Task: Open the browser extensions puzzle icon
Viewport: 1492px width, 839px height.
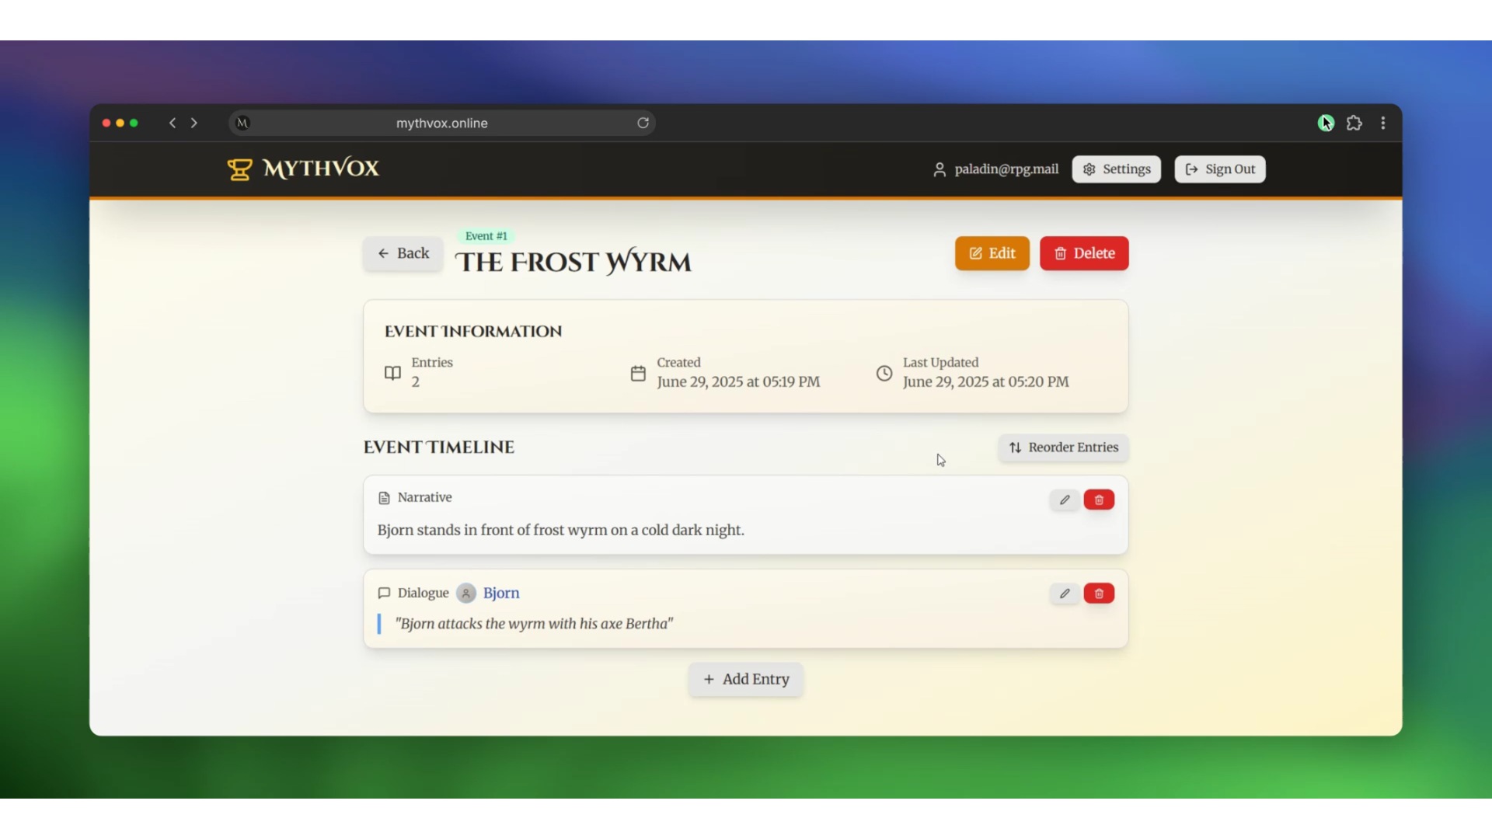Action: [1354, 123]
